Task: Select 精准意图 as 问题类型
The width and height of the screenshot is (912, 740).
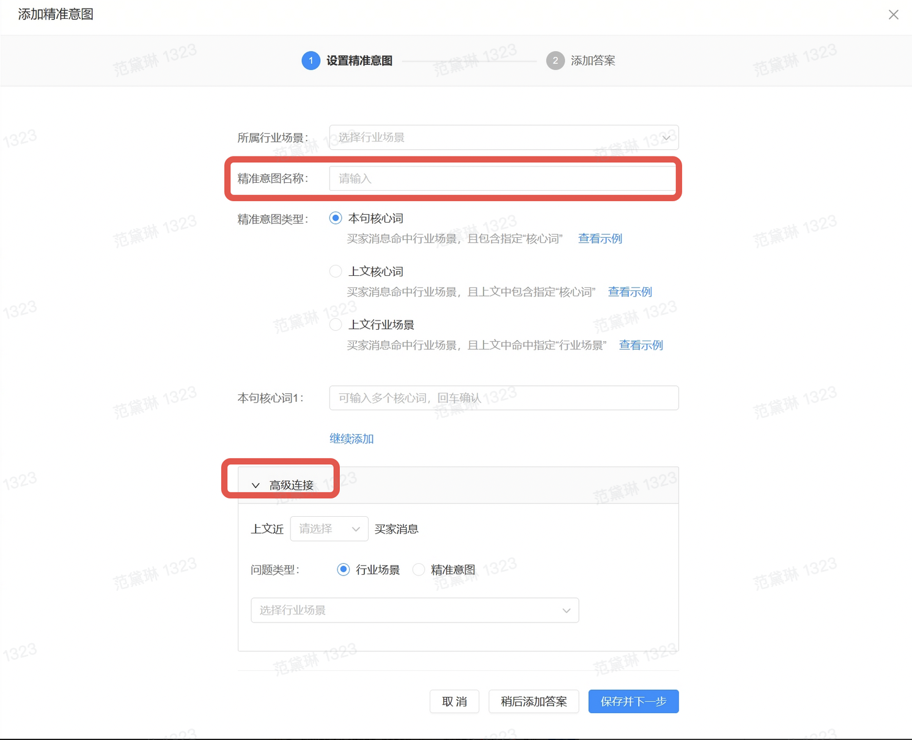Action: 419,570
